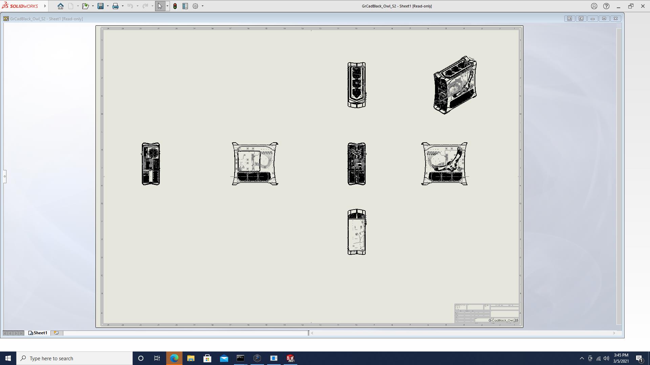Click the Add Sheet tab button
650x365 pixels.
coord(57,333)
